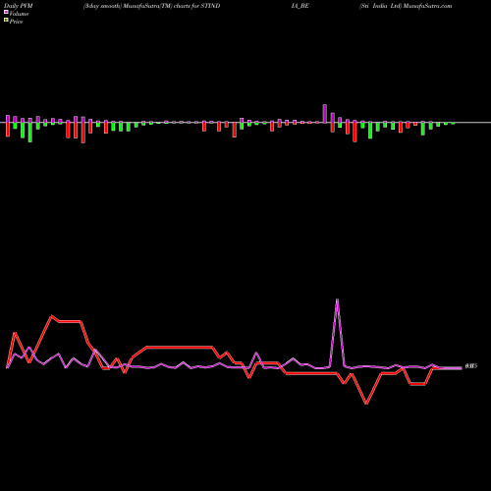Click the peak of the magenta volume line spike
Image resolution: width=491 pixels, height=491 pixels.
tap(337, 300)
